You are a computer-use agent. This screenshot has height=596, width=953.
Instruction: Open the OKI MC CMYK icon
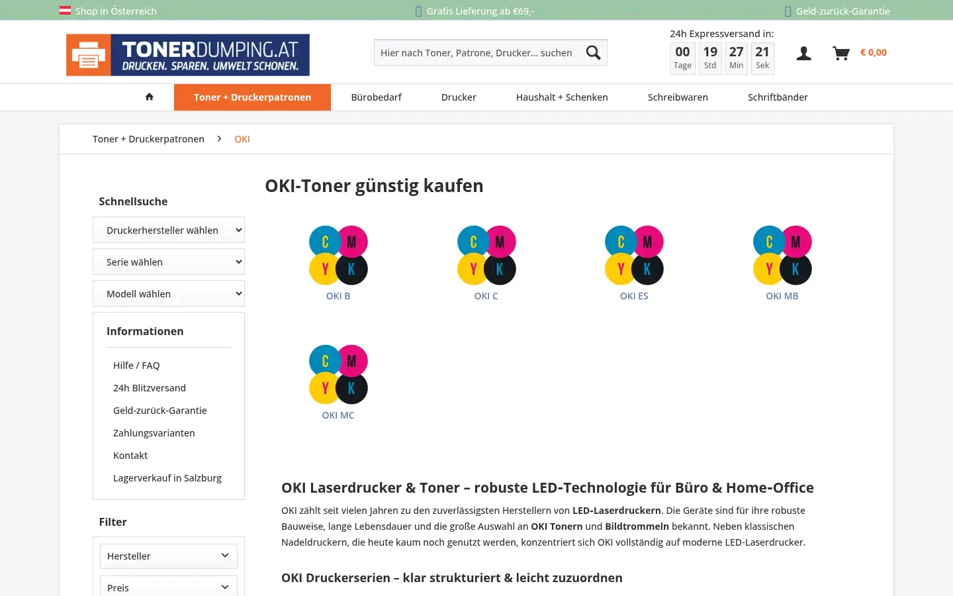[x=338, y=375]
